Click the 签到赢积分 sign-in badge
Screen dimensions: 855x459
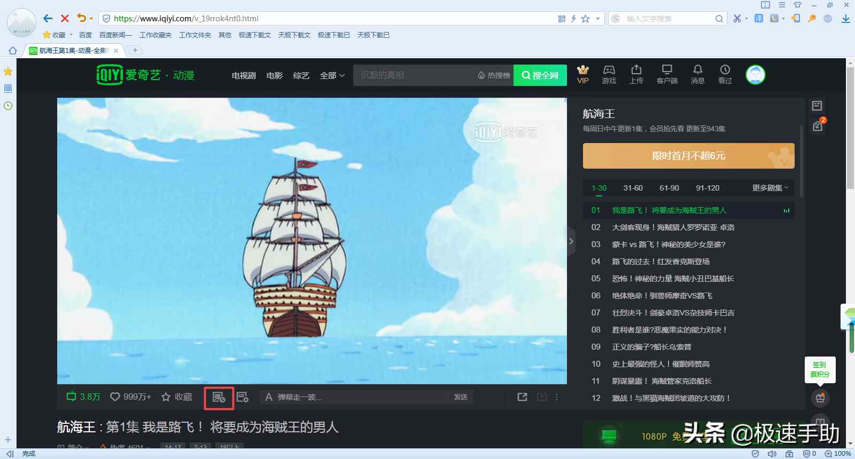[x=820, y=369]
